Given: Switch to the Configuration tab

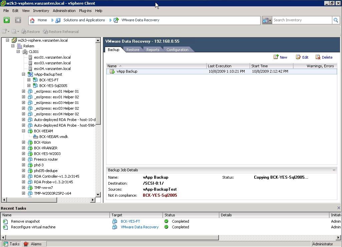Looking at the screenshot, I should 177,50.
